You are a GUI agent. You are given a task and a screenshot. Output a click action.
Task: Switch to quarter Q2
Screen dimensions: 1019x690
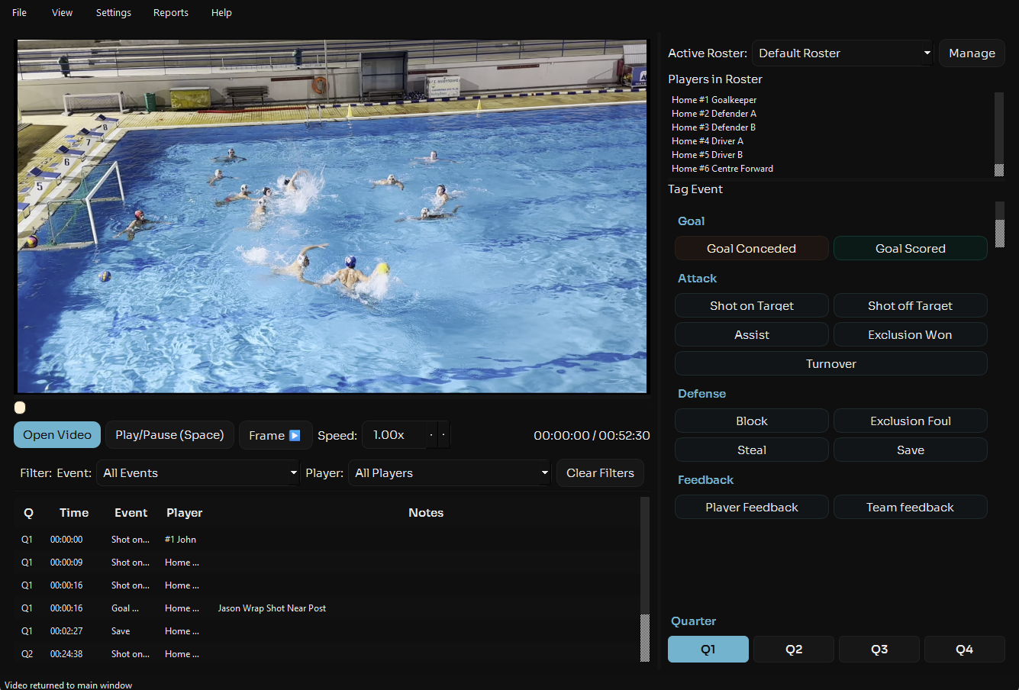(793, 649)
